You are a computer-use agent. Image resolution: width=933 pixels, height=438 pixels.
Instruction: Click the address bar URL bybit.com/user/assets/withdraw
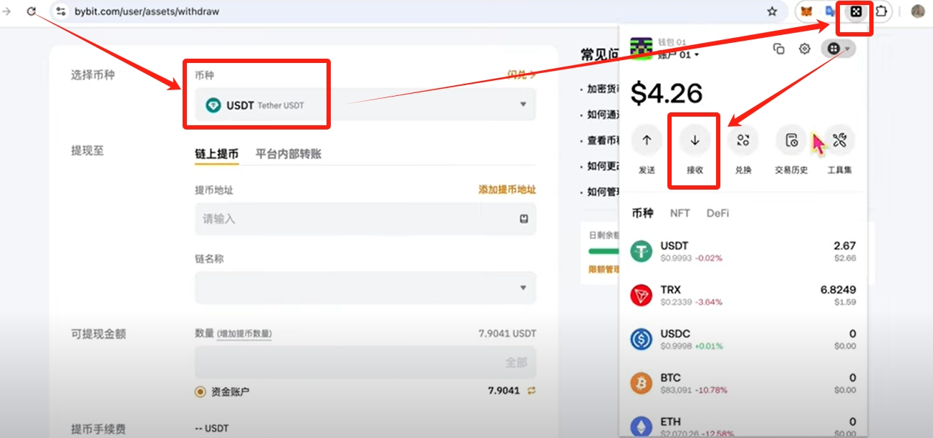point(147,11)
